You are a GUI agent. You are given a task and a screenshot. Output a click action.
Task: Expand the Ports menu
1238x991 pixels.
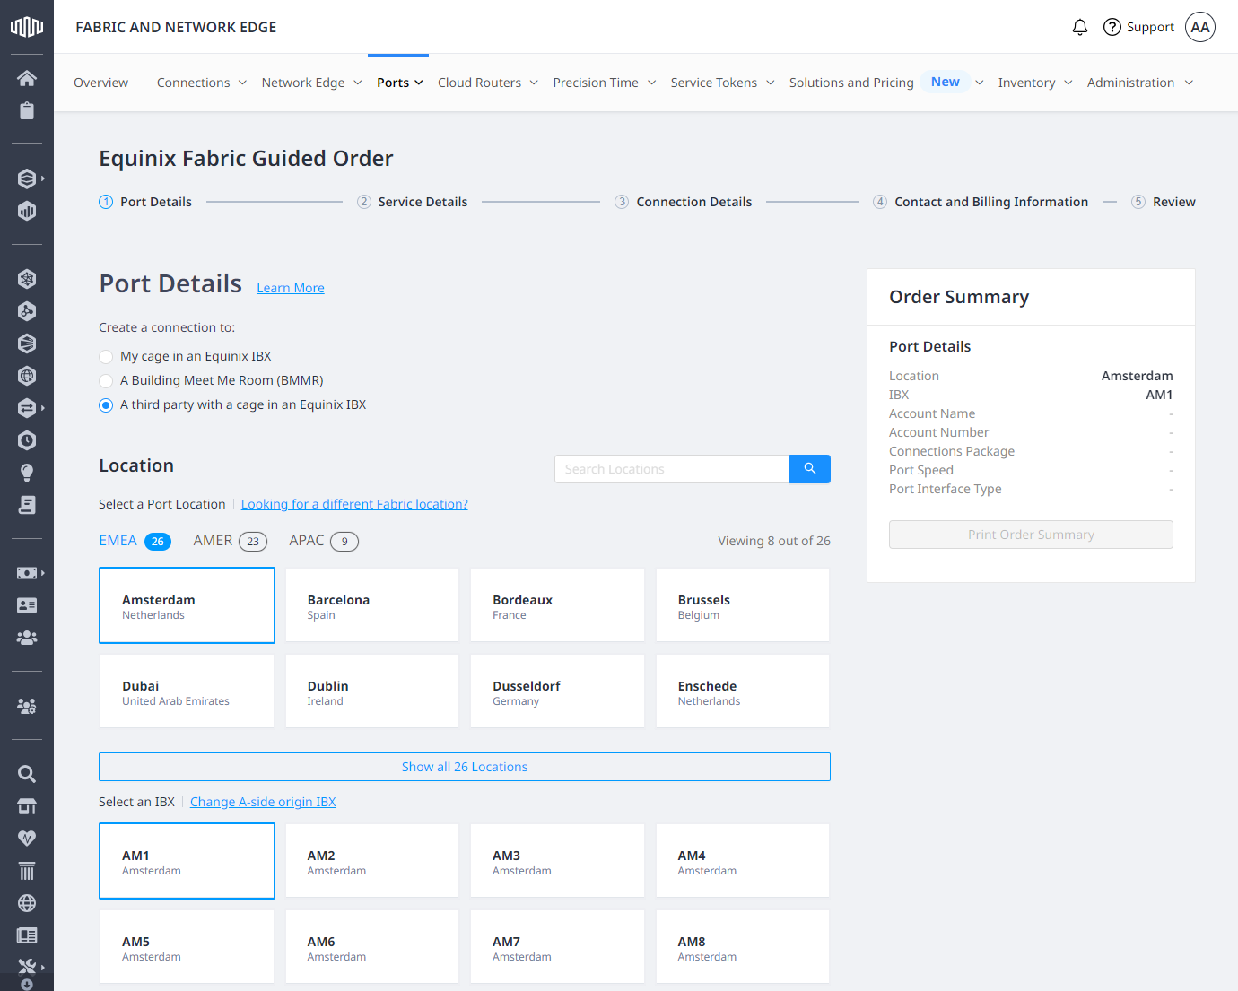point(400,83)
